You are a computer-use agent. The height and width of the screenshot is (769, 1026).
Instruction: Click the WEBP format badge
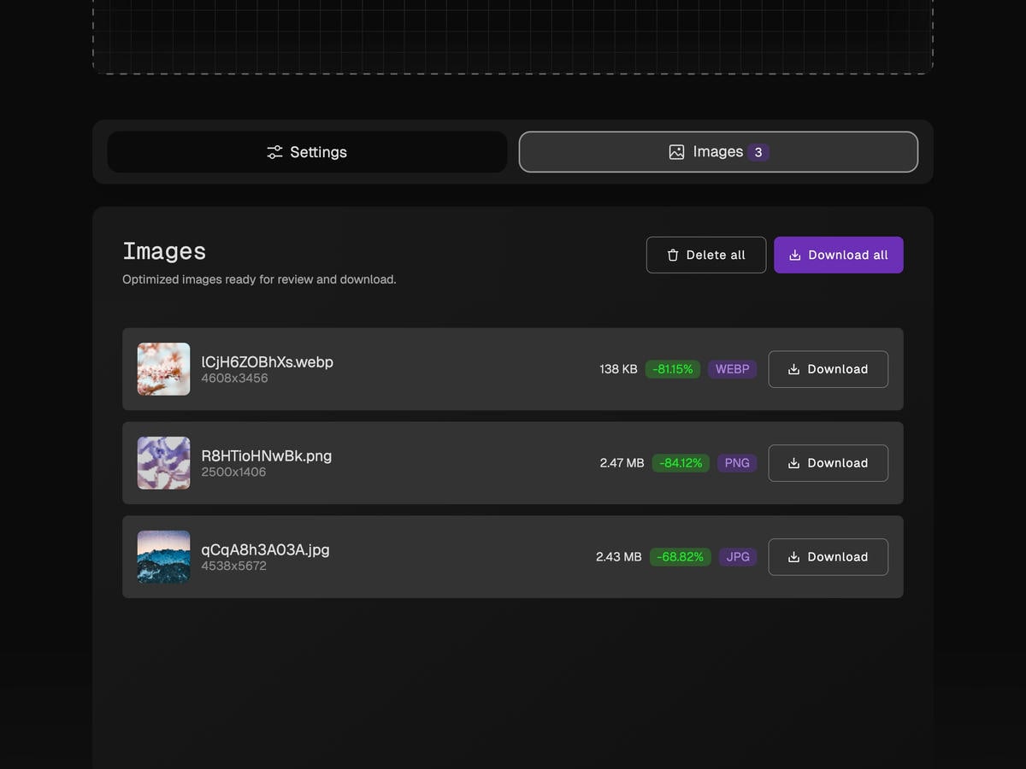[732, 369]
